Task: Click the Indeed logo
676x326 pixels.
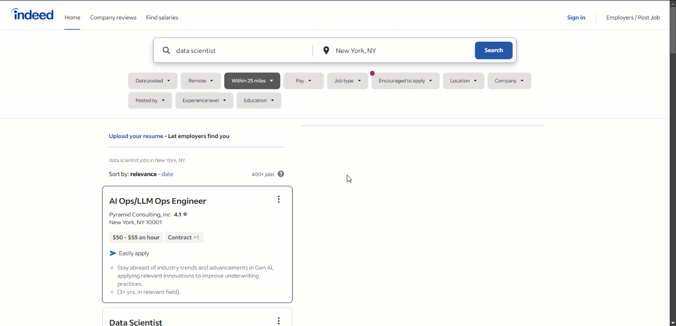Action: pos(32,14)
